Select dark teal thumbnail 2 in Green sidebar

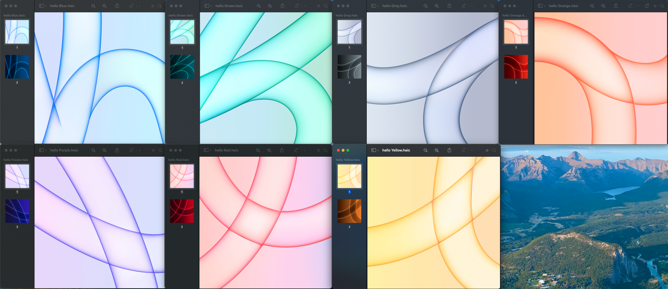[182, 67]
